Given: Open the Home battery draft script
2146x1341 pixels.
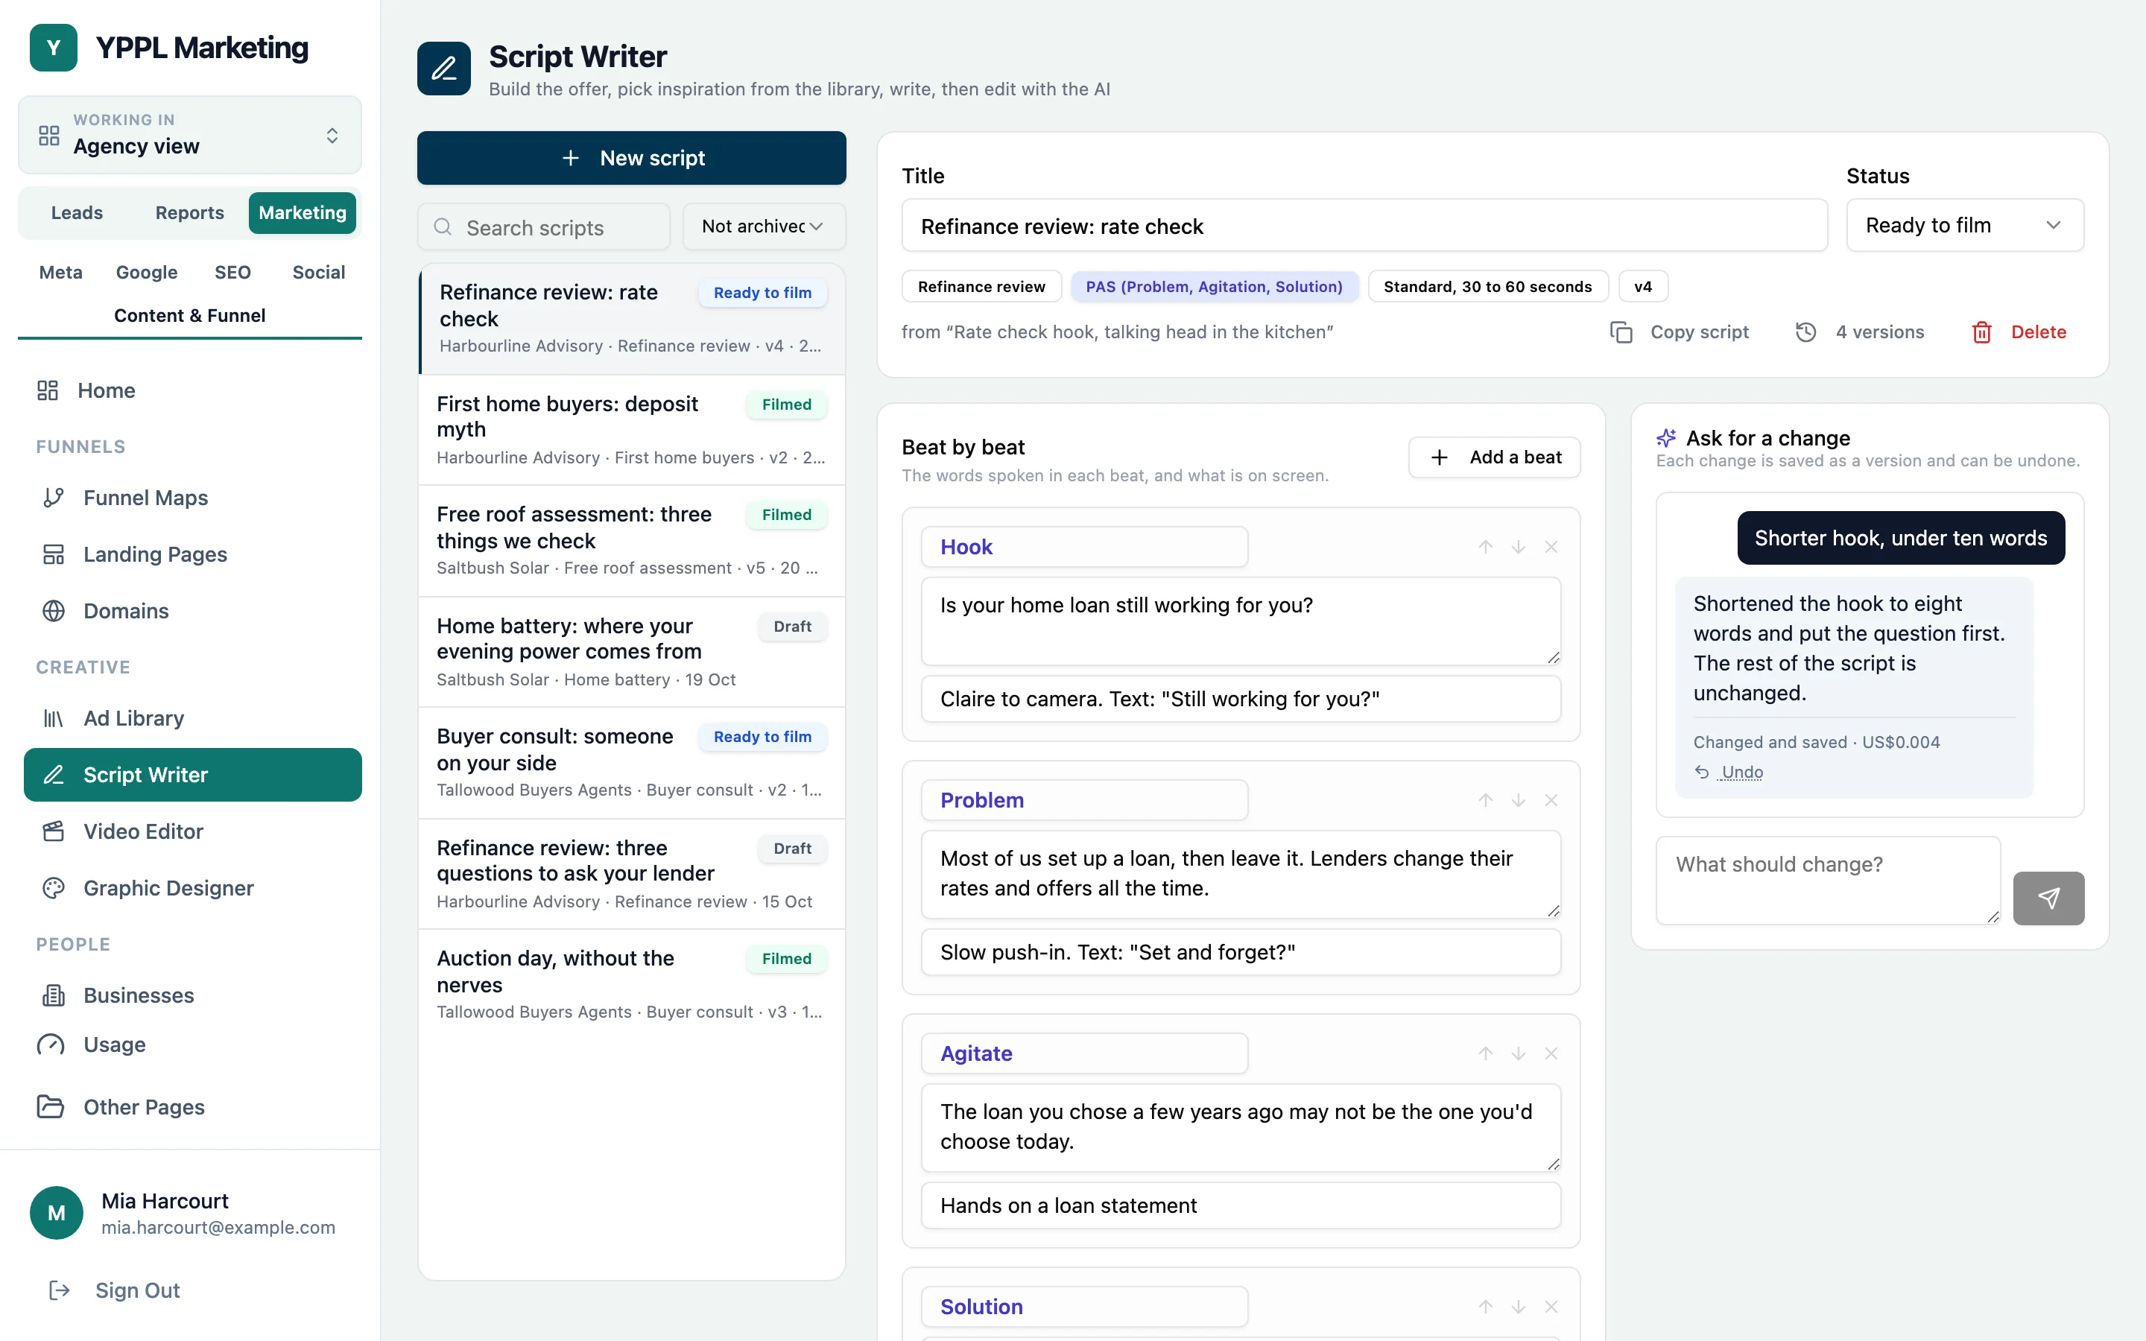Looking at the screenshot, I should [631, 652].
